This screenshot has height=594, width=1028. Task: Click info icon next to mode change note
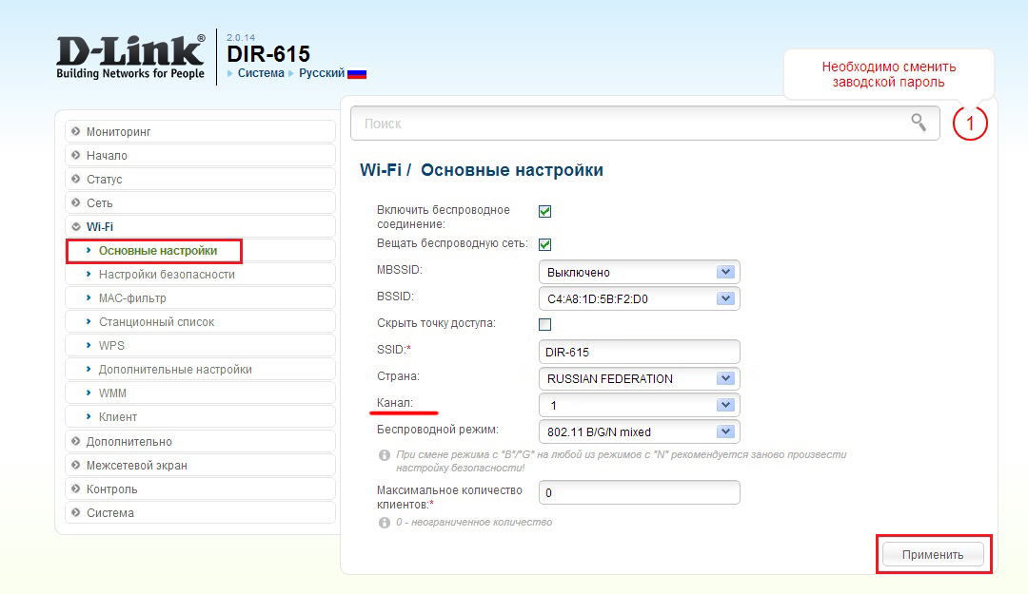(x=385, y=454)
